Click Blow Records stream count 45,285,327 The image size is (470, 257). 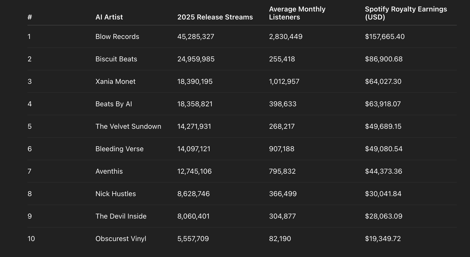click(x=196, y=36)
